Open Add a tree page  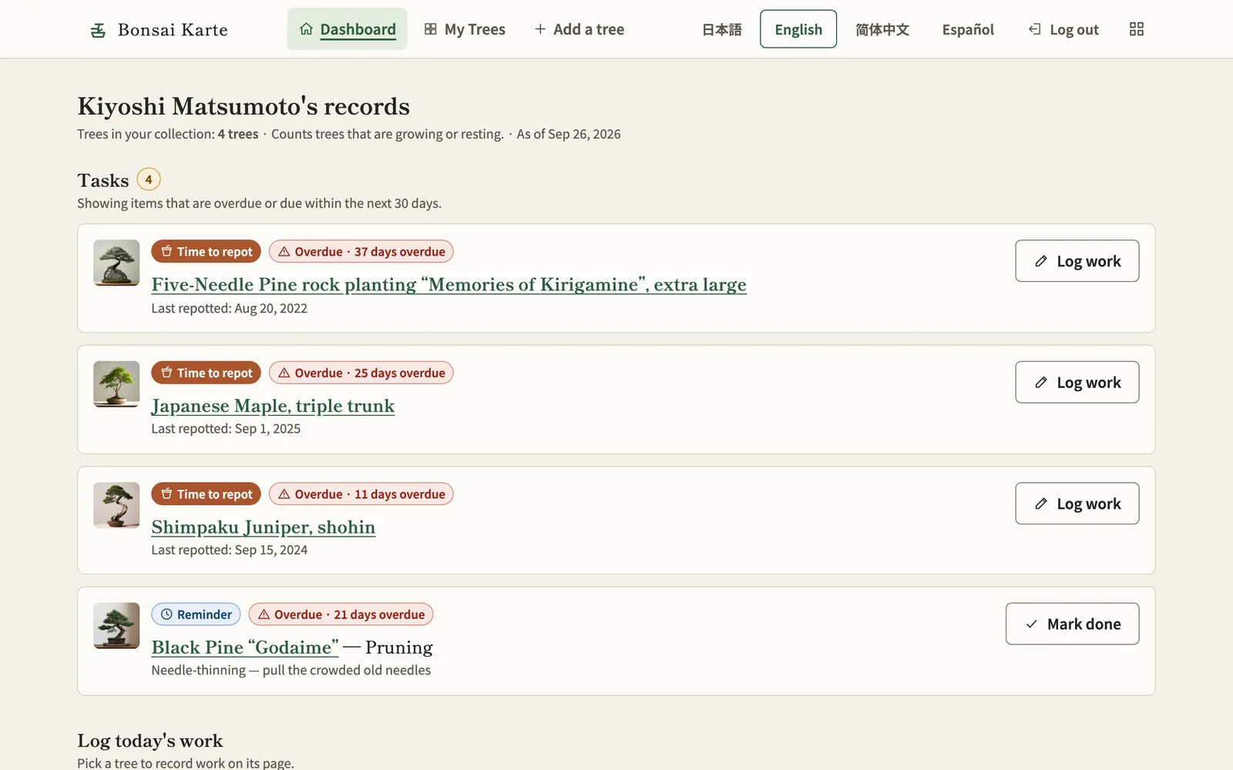click(x=579, y=29)
